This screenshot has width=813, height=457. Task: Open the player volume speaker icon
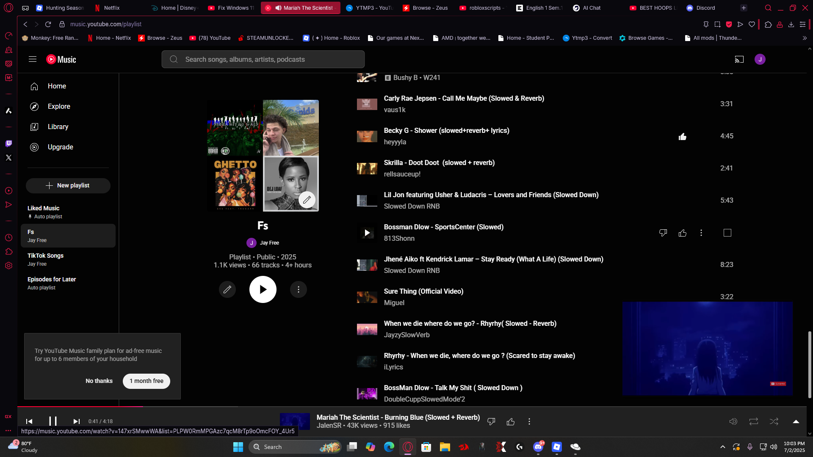tap(733, 421)
